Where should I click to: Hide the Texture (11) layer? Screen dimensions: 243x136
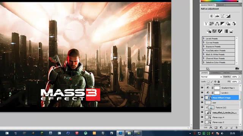point(202,107)
